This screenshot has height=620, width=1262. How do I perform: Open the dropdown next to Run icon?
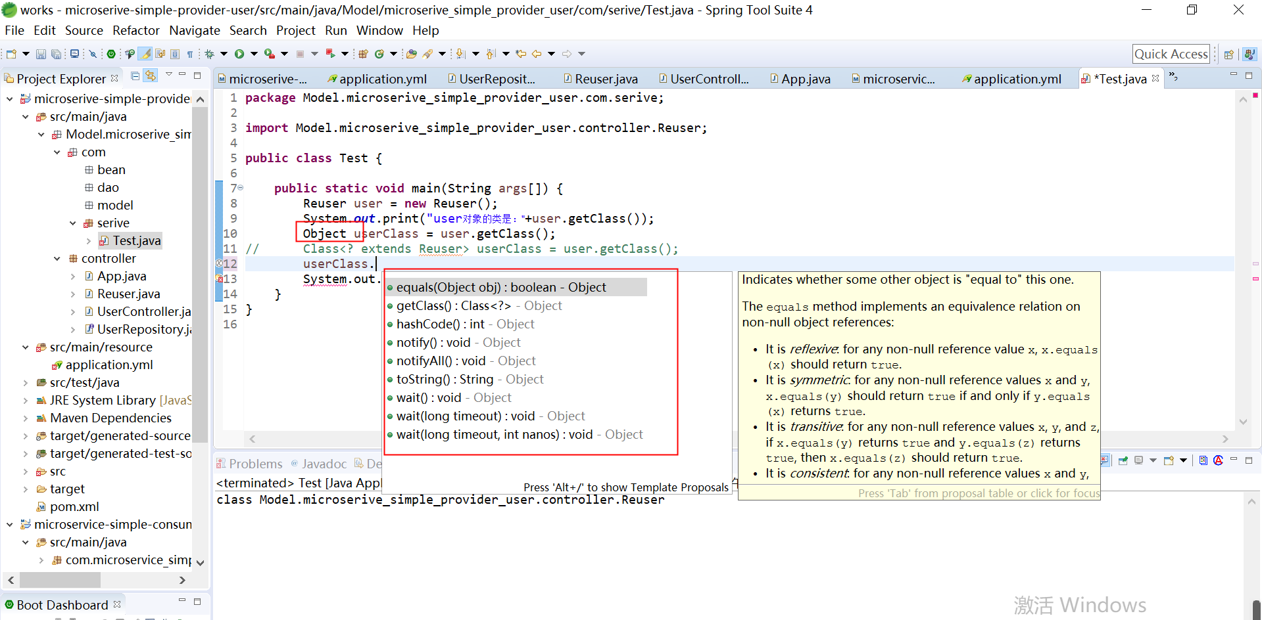(x=254, y=54)
